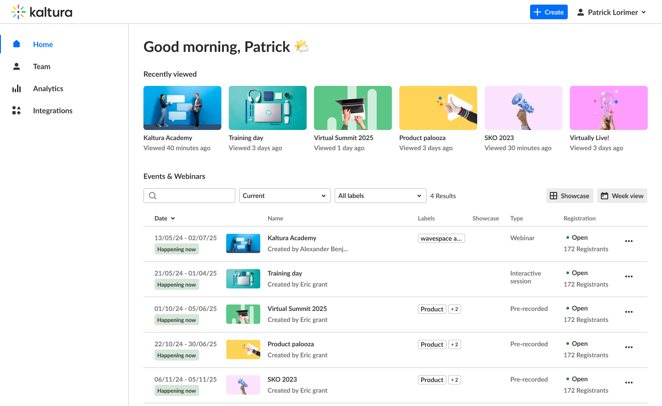Open the Virtually Live! recently viewed thumbnail

point(609,108)
